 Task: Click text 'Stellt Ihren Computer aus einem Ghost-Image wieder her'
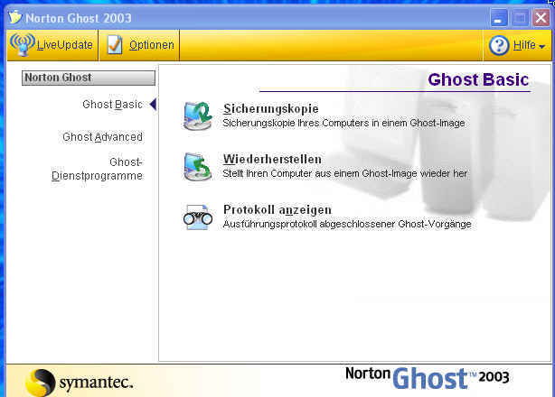click(x=345, y=174)
